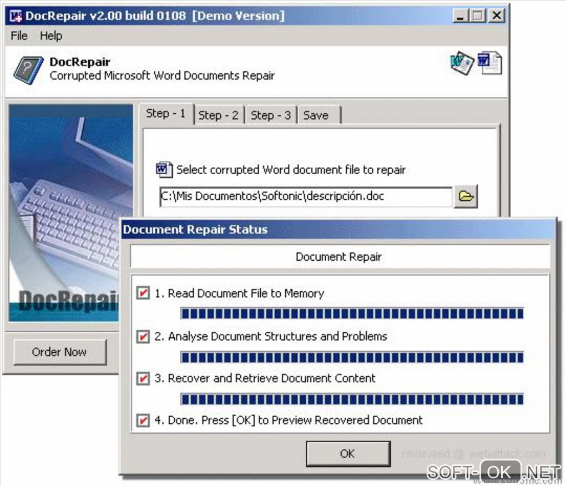
Task: Toggle the Done Press OK checkbox
Action: (x=143, y=421)
